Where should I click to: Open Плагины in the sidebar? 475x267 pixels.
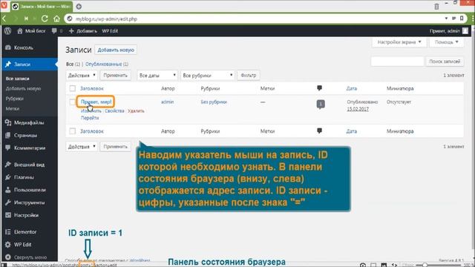(x=29, y=177)
